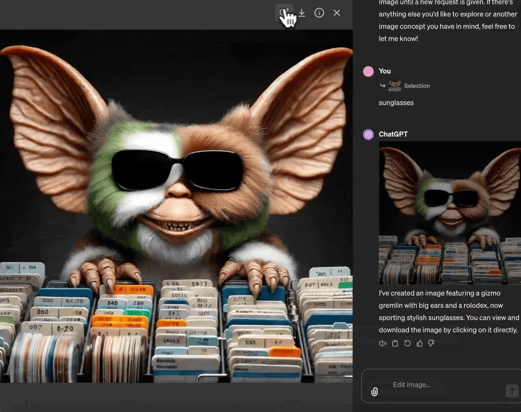The height and width of the screenshot is (412, 521).
Task: Open the generated gremlin thumbnail in chat
Action: click(x=450, y=213)
